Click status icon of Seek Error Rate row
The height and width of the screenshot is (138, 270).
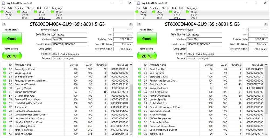[140, 84]
